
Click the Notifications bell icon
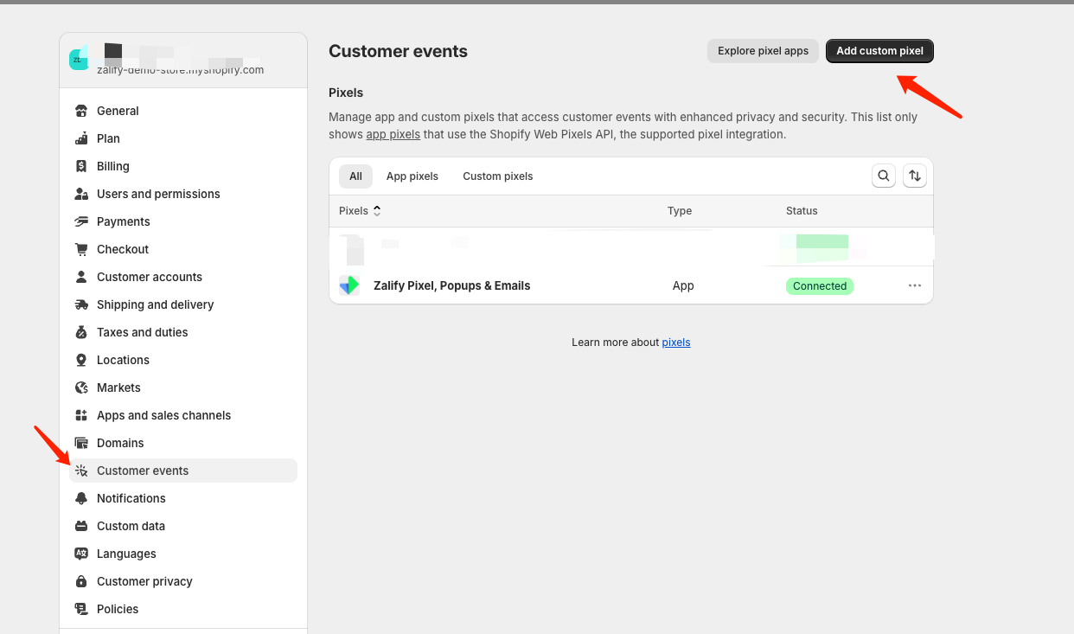coord(81,498)
